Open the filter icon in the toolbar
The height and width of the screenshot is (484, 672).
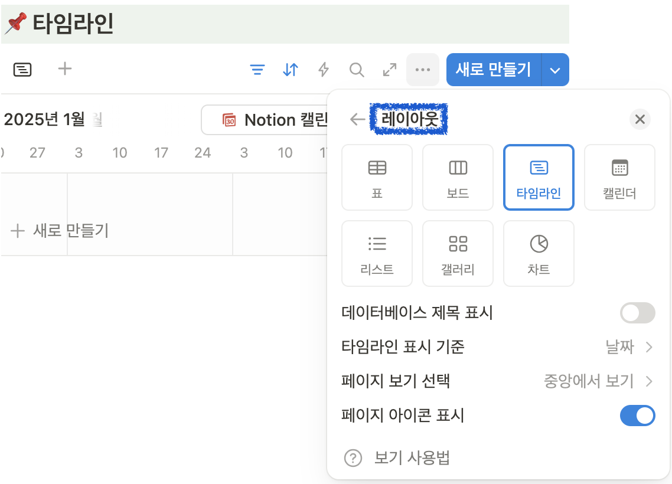pyautogui.click(x=257, y=70)
